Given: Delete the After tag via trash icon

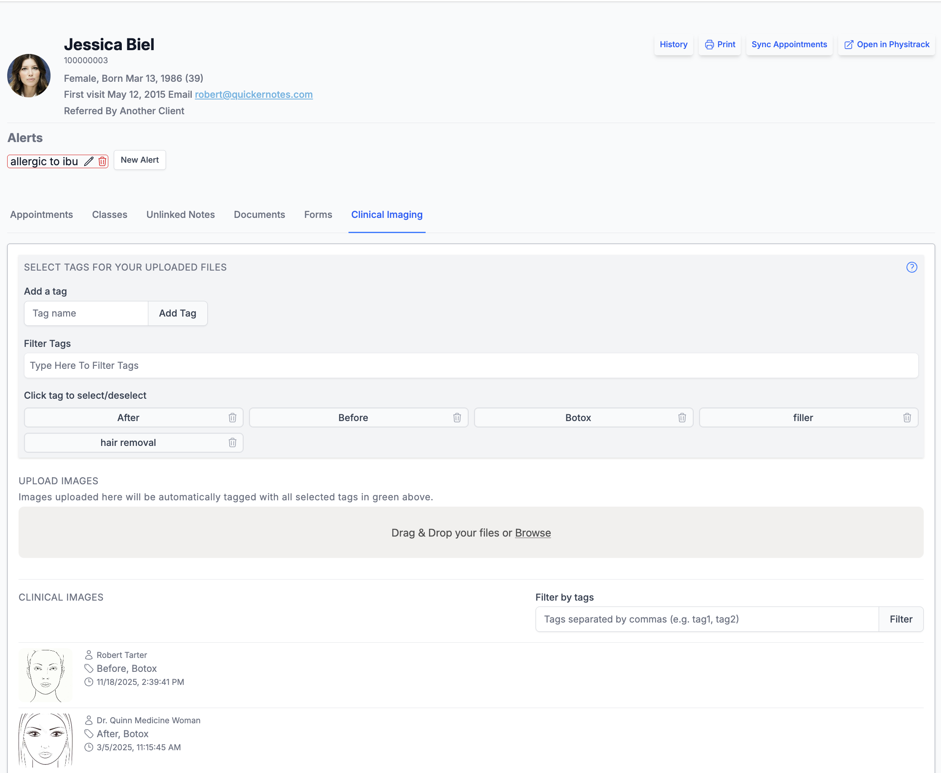Looking at the screenshot, I should click(x=232, y=418).
